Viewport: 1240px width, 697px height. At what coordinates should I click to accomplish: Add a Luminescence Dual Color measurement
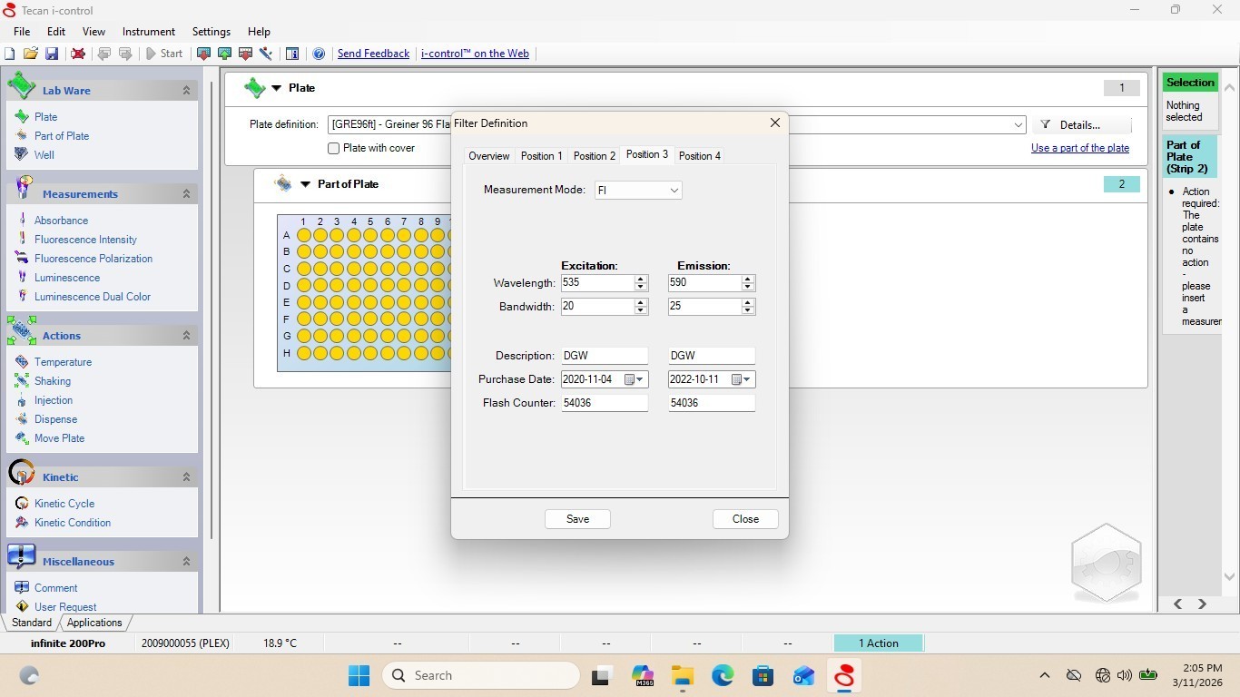point(93,297)
